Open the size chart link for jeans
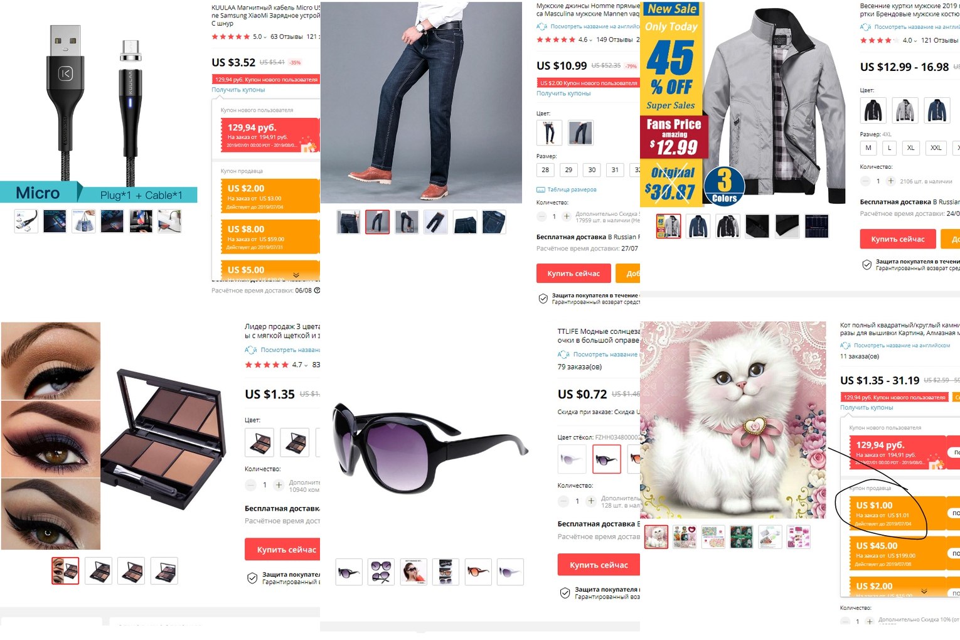 click(567, 189)
